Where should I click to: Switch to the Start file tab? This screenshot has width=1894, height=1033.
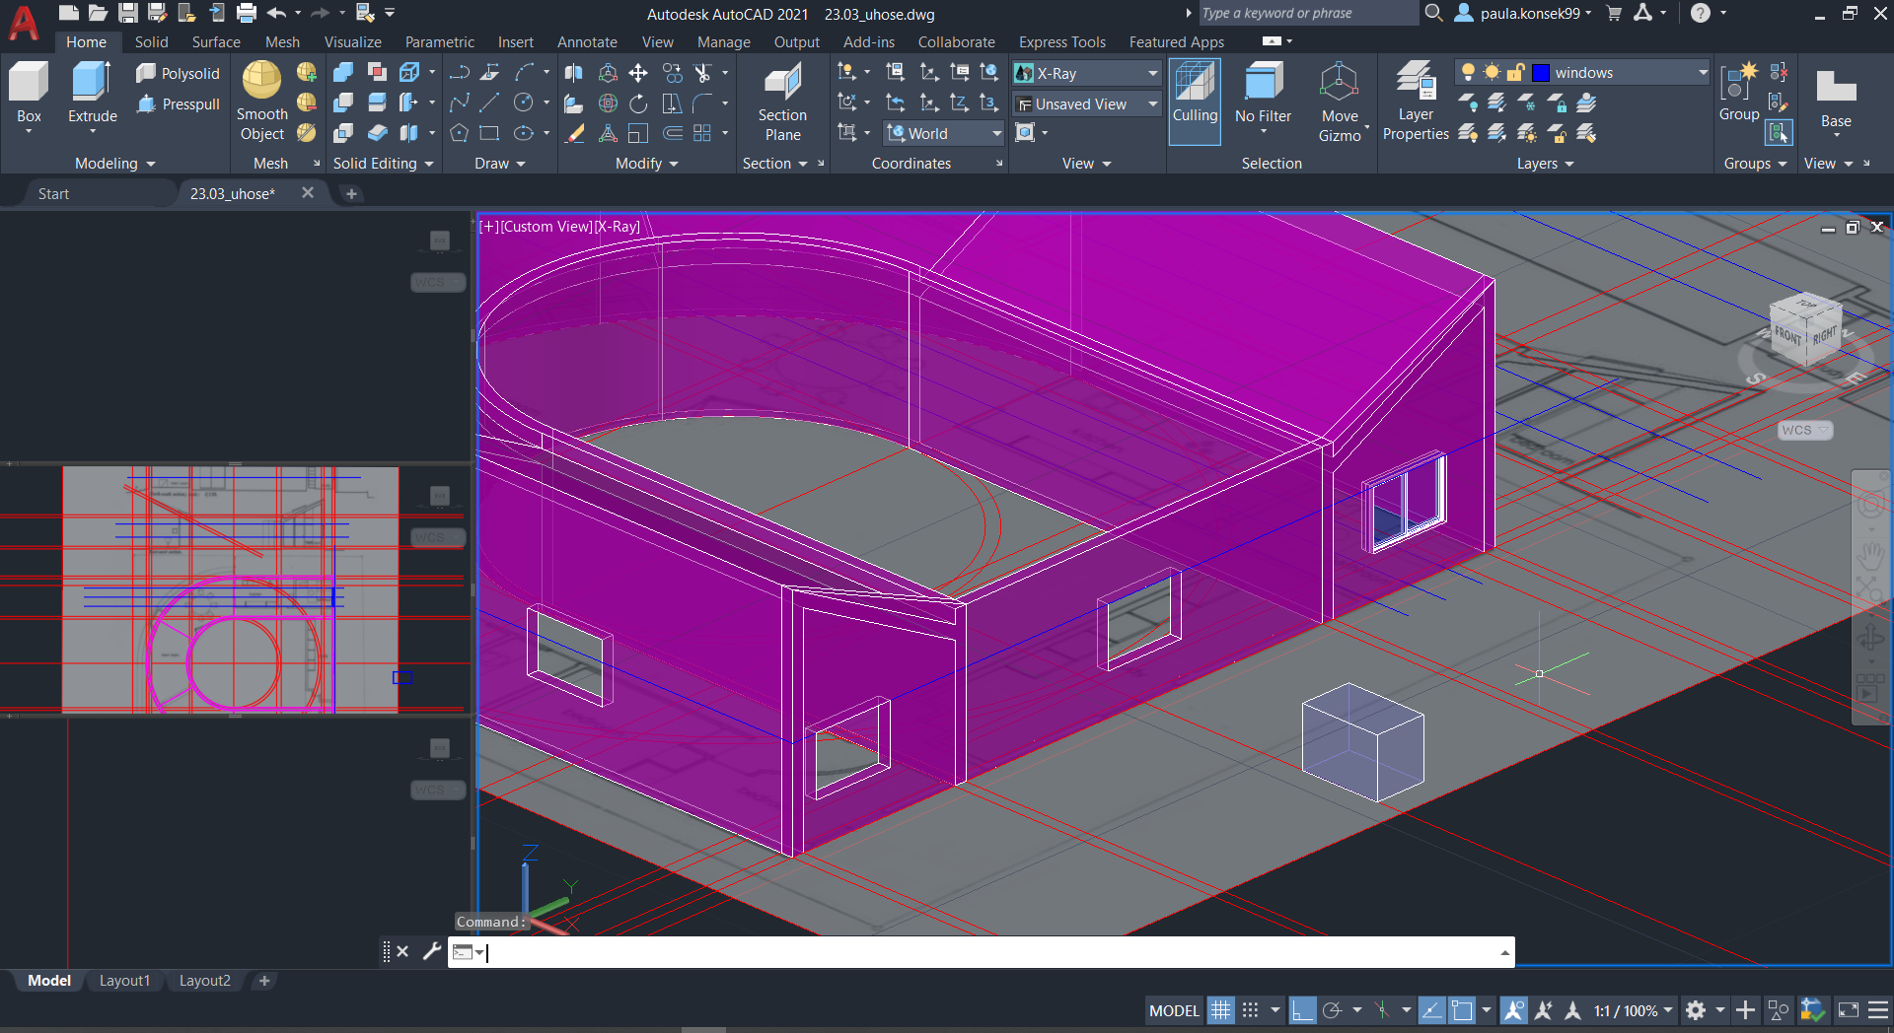point(53,194)
